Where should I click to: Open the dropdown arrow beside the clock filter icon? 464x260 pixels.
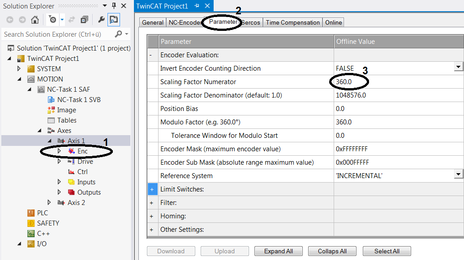point(62,20)
